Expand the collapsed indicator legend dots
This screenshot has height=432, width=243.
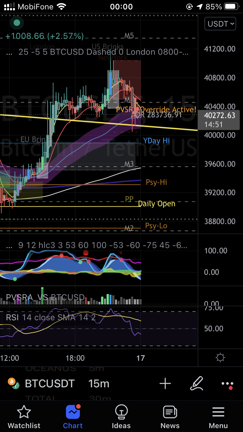tap(9, 52)
